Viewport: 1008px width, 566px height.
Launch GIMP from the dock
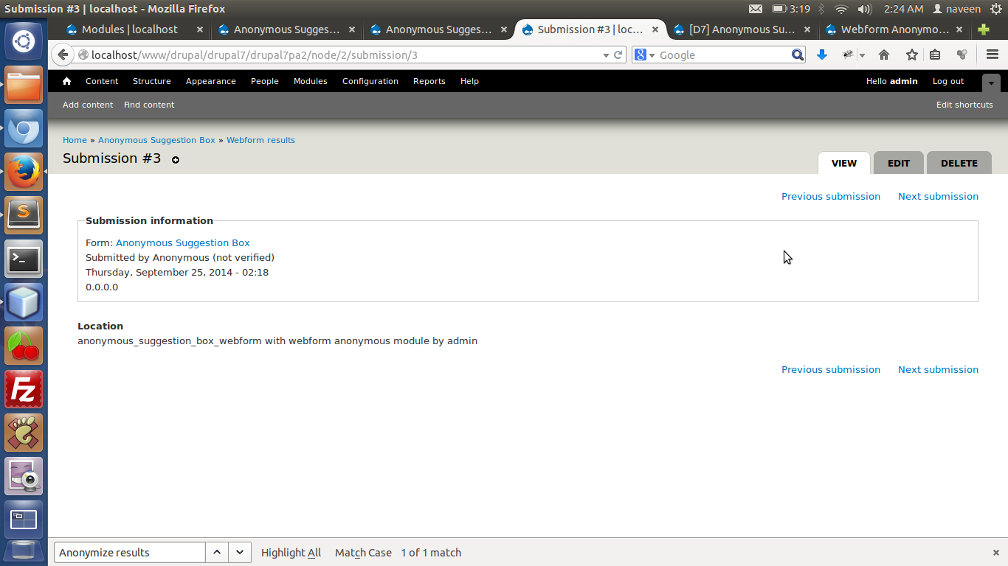[x=24, y=433]
